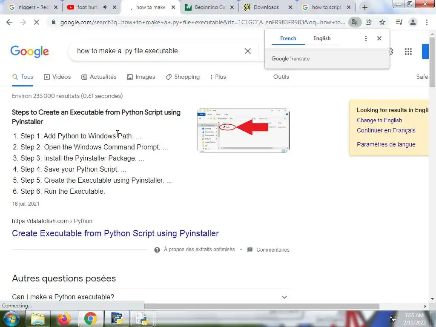The height and width of the screenshot is (327, 436).
Task: Open 'Paramètres de langue' link
Action: click(386, 144)
